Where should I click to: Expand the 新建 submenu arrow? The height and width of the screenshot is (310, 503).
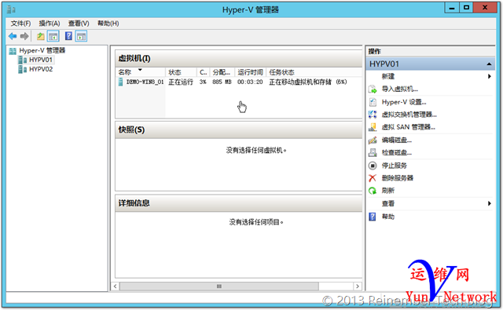pyautogui.click(x=490, y=76)
